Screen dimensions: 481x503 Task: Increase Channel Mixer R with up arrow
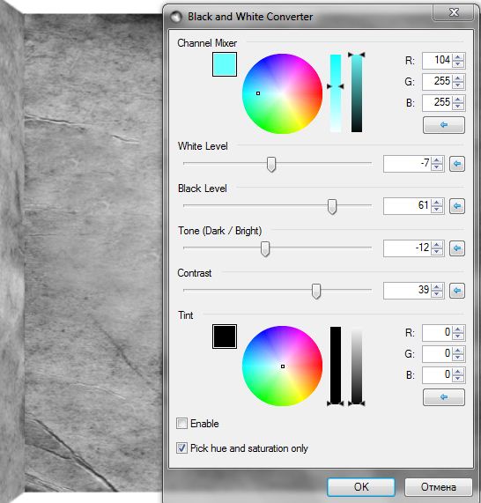(x=458, y=57)
